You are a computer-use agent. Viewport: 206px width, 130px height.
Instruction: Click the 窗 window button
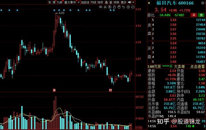[x=111, y=2]
